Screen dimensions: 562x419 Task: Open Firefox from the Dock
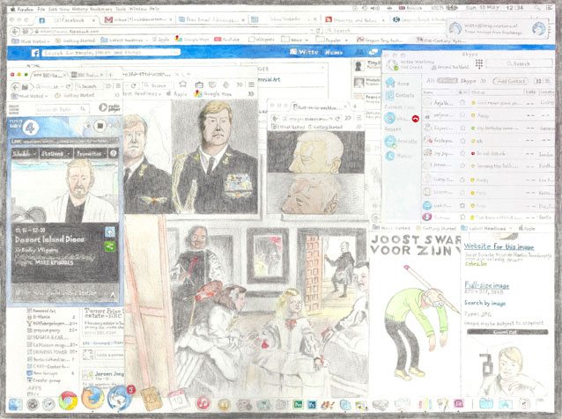coord(92,398)
